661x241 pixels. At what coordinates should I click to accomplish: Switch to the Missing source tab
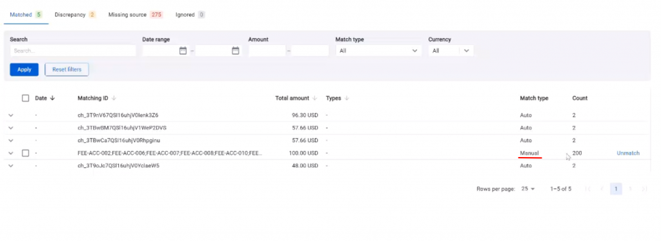136,15
